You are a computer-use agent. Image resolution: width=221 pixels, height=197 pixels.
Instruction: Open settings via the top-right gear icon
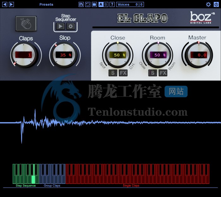tap(208, 4)
